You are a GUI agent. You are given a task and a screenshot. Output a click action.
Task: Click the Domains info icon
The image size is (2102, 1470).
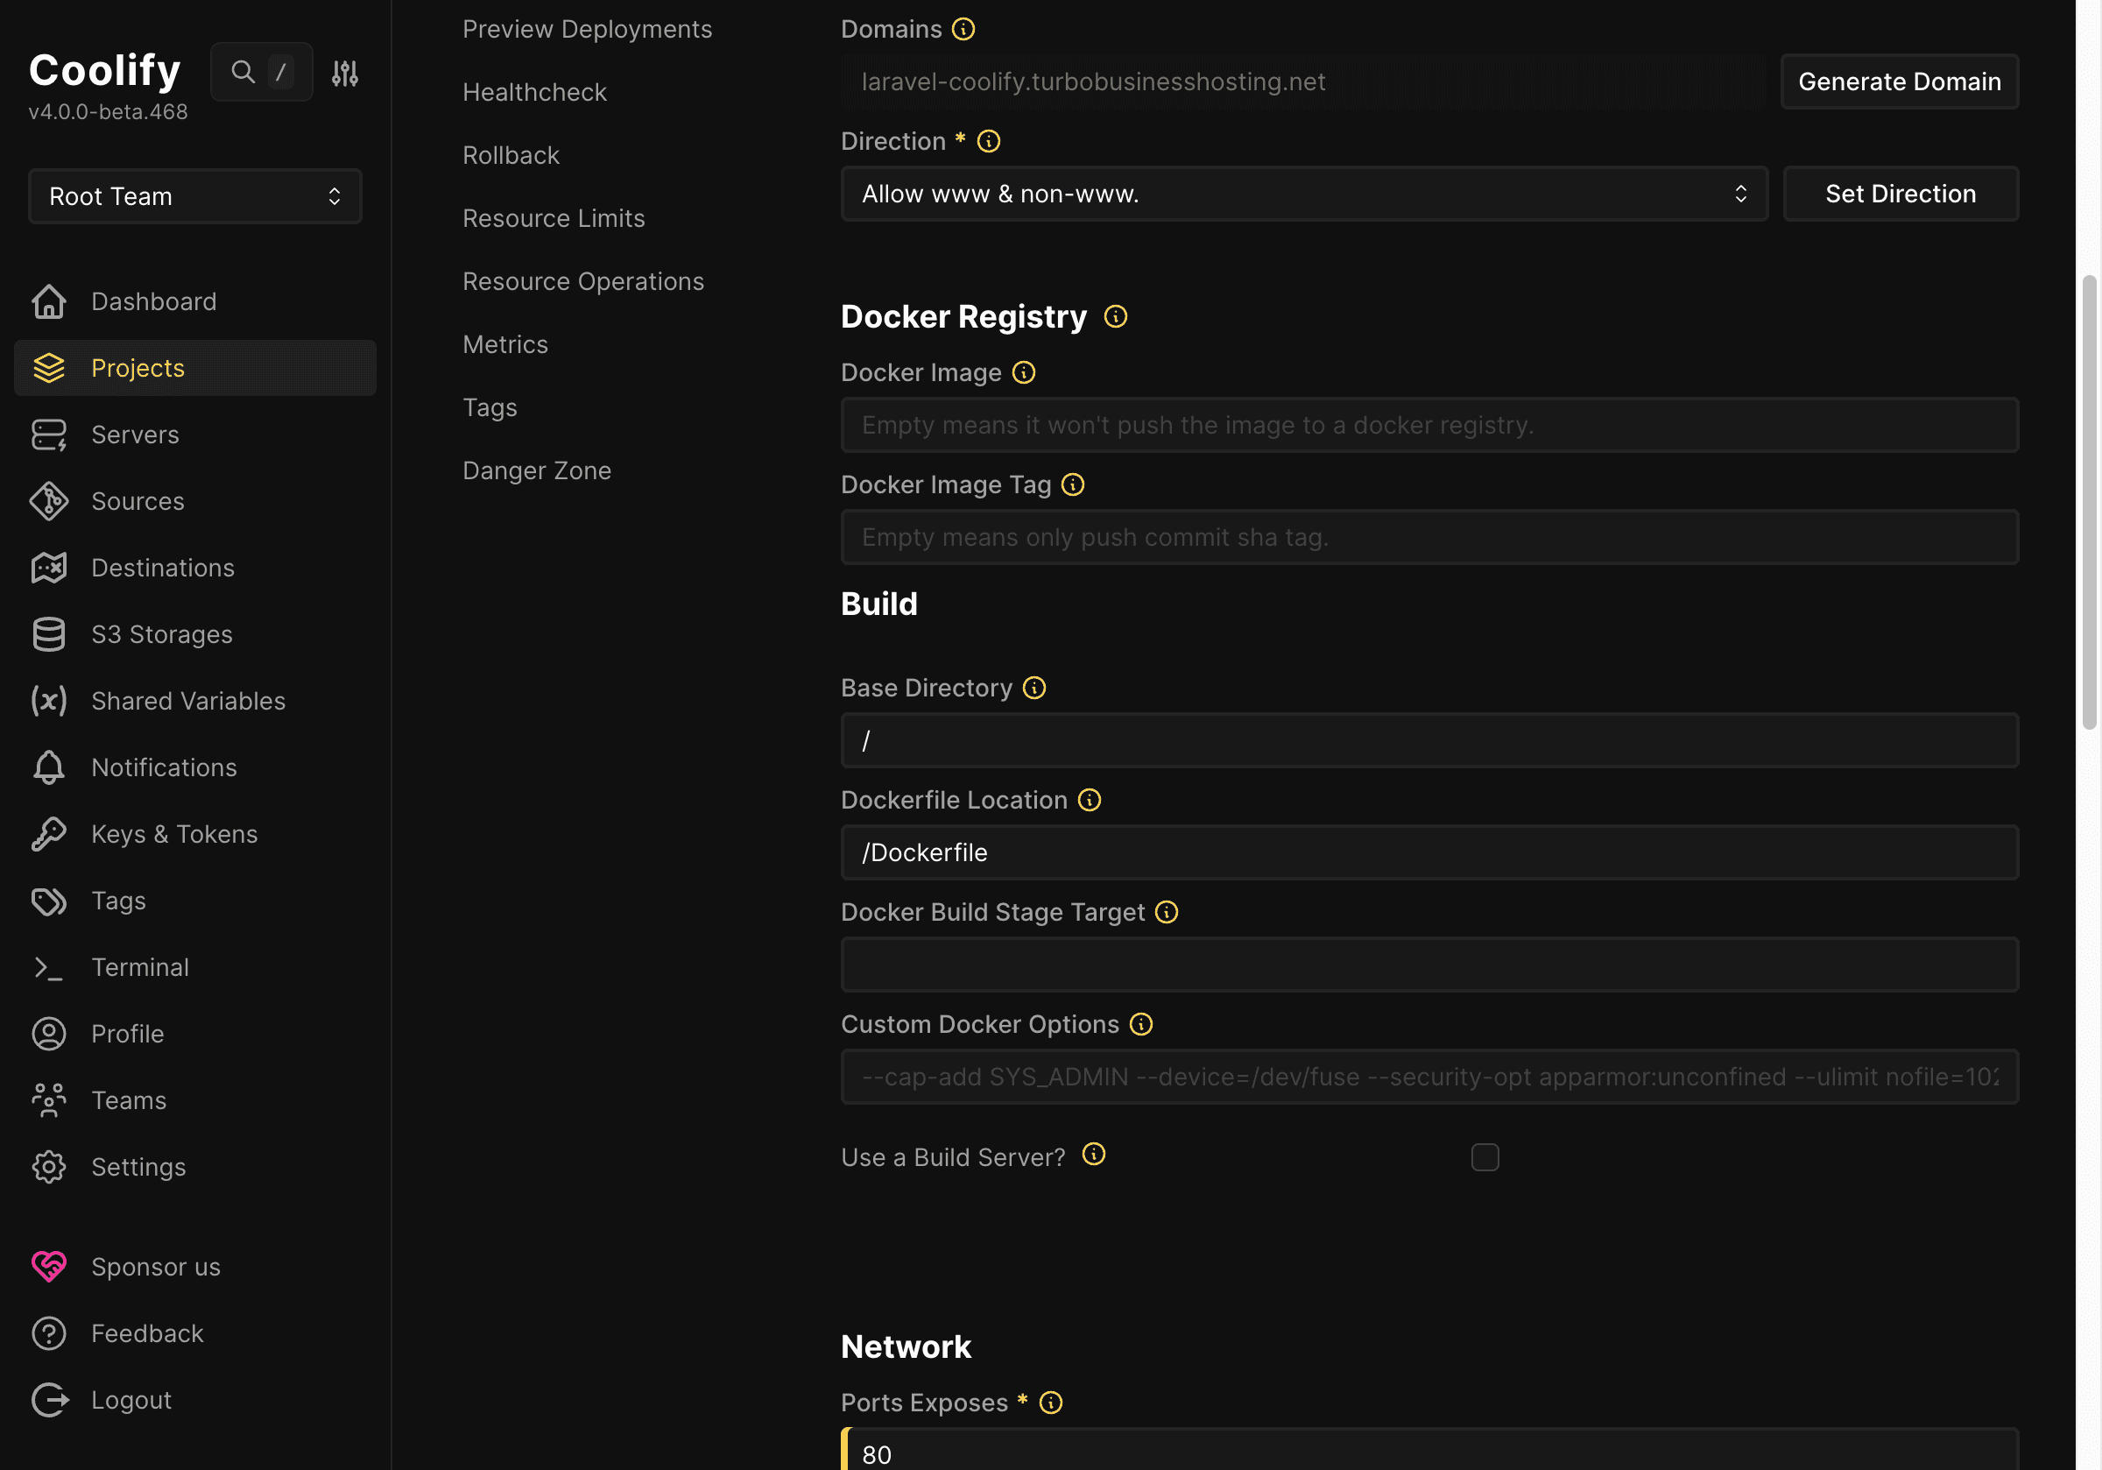click(963, 29)
